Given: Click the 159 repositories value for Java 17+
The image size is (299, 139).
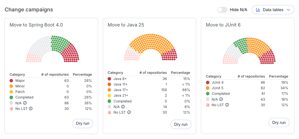Looking at the screenshot, I should click(x=164, y=90).
